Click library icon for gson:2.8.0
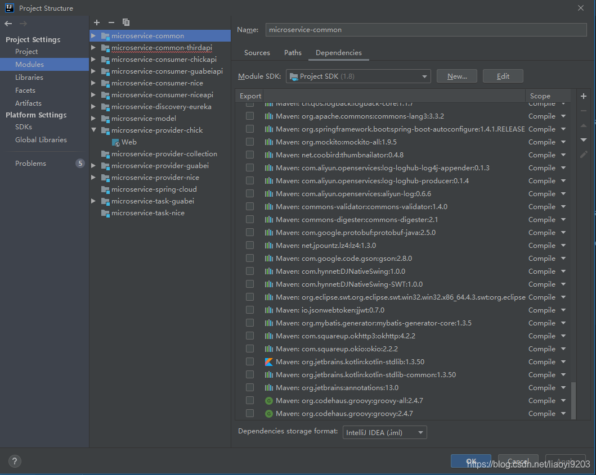596x475 pixels. point(268,258)
